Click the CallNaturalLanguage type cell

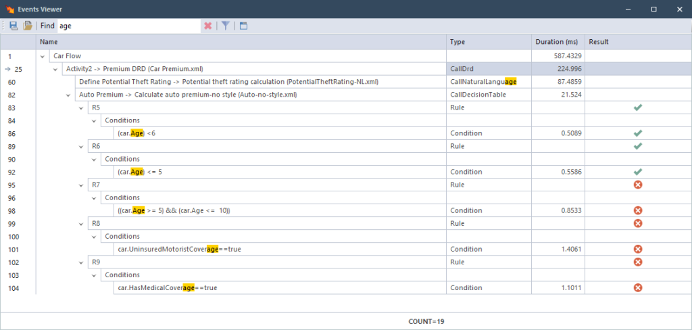489,82
